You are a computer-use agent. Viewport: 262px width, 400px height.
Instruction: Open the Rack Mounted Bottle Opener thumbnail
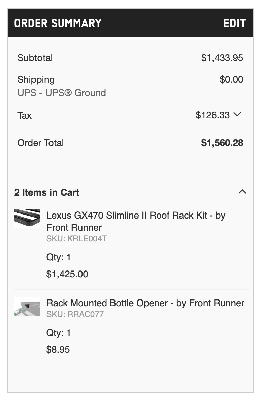point(27,306)
